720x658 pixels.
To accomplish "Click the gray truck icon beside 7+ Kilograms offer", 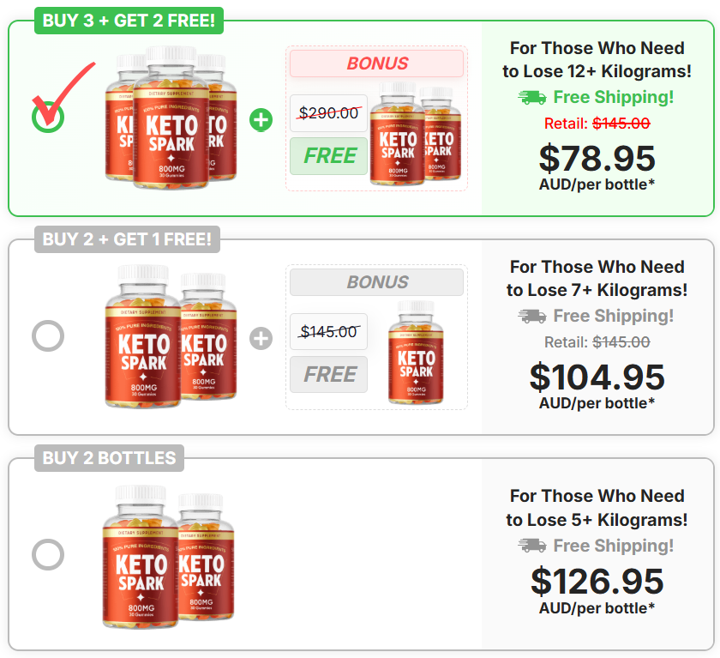I will click(532, 317).
